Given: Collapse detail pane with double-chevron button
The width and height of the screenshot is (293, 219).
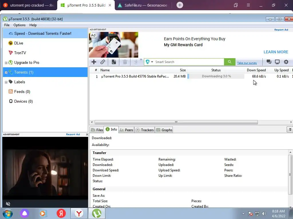Looking at the screenshot, I should click(x=290, y=129).
